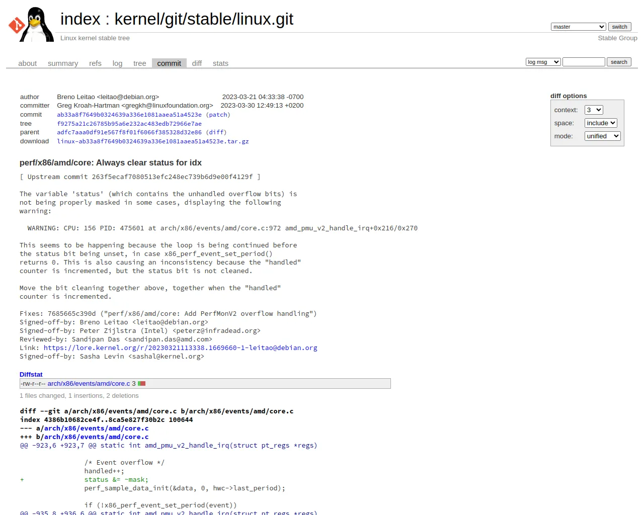Open the tree tab
This screenshot has width=644, height=515.
pos(139,63)
